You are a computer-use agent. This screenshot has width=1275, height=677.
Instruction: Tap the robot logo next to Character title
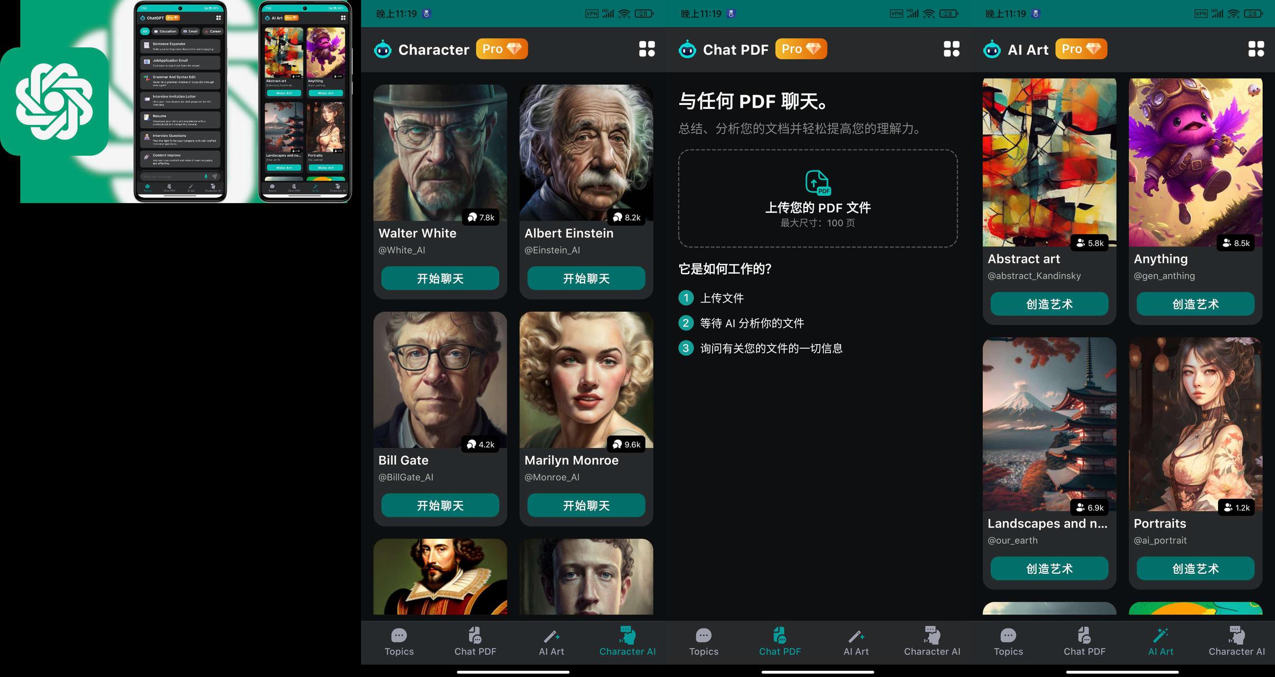[x=383, y=50]
